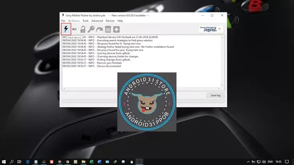The height and width of the screenshot is (165, 294).
Task: Open the Windows Start menu
Action: click(4, 162)
